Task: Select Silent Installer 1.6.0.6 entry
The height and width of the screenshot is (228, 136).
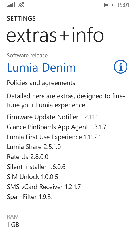Action: tap(36, 167)
